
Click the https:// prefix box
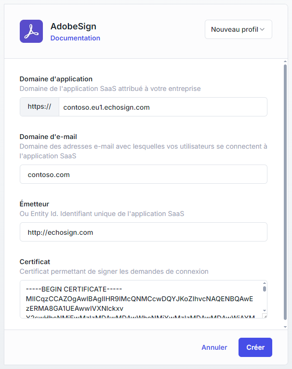(x=39, y=107)
